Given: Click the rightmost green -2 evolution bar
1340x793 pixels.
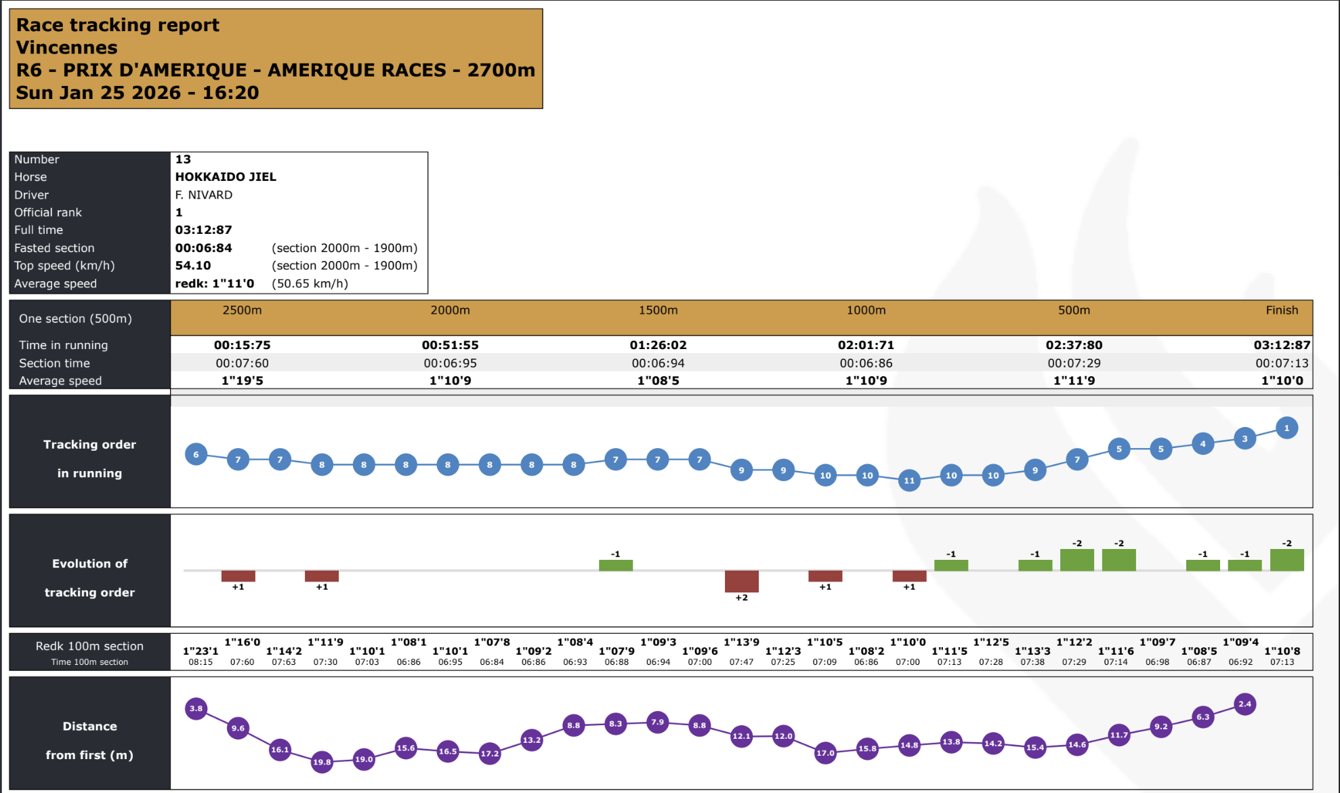Looking at the screenshot, I should pyautogui.click(x=1286, y=560).
